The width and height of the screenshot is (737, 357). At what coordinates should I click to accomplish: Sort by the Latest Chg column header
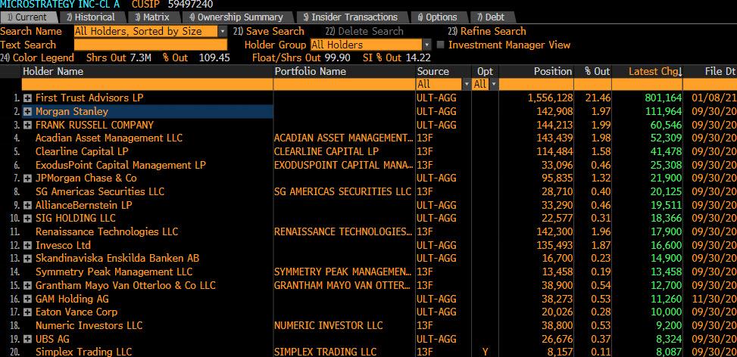tap(655, 71)
